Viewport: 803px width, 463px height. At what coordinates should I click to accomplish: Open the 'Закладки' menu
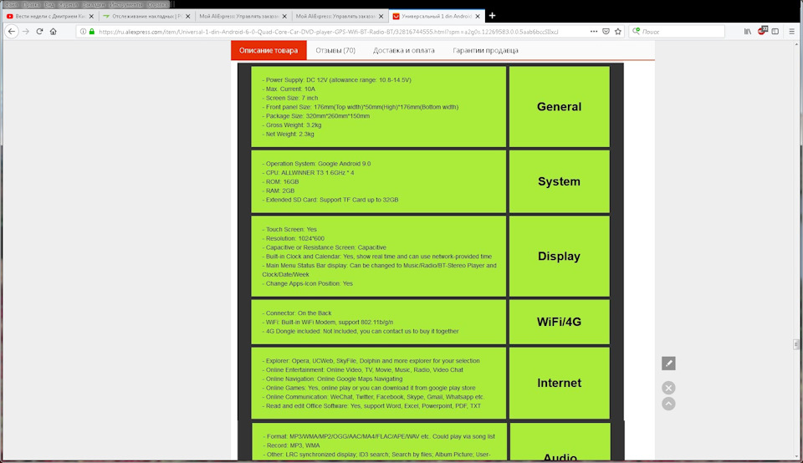[x=94, y=5]
